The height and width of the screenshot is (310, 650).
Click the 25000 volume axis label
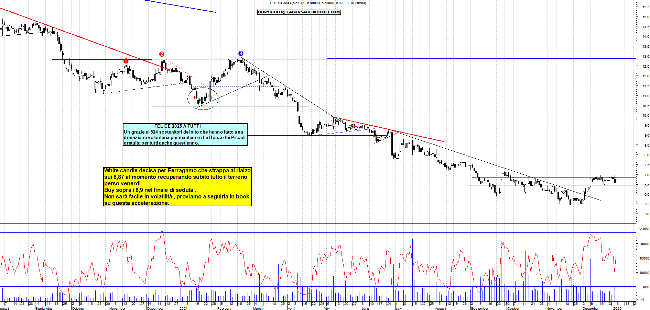coord(644,229)
